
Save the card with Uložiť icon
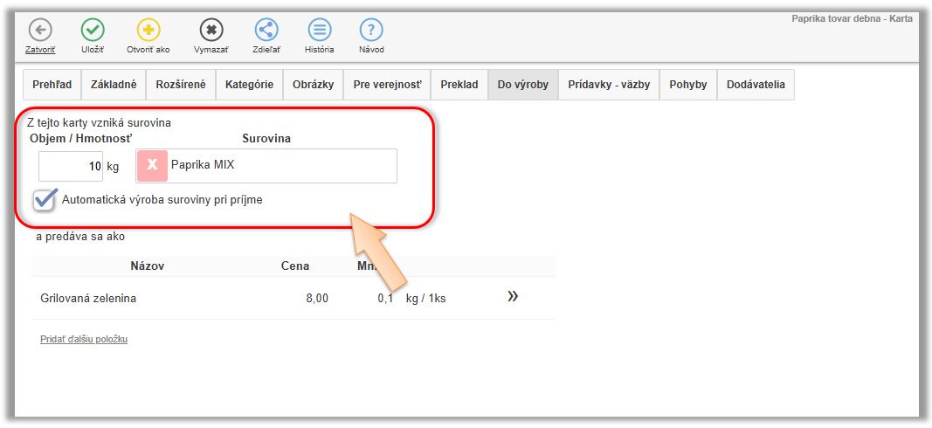tap(93, 31)
